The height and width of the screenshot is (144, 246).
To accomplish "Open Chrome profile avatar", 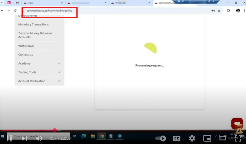I will 238,11.
